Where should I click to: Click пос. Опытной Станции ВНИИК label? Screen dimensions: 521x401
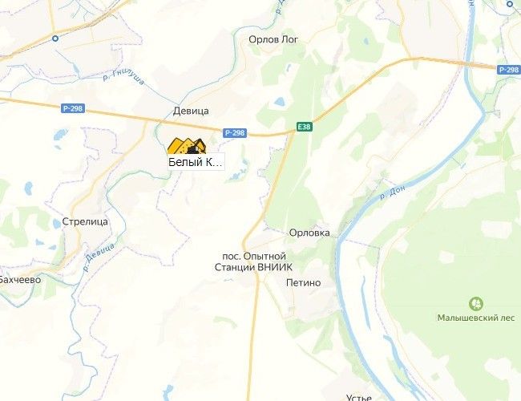tap(254, 261)
